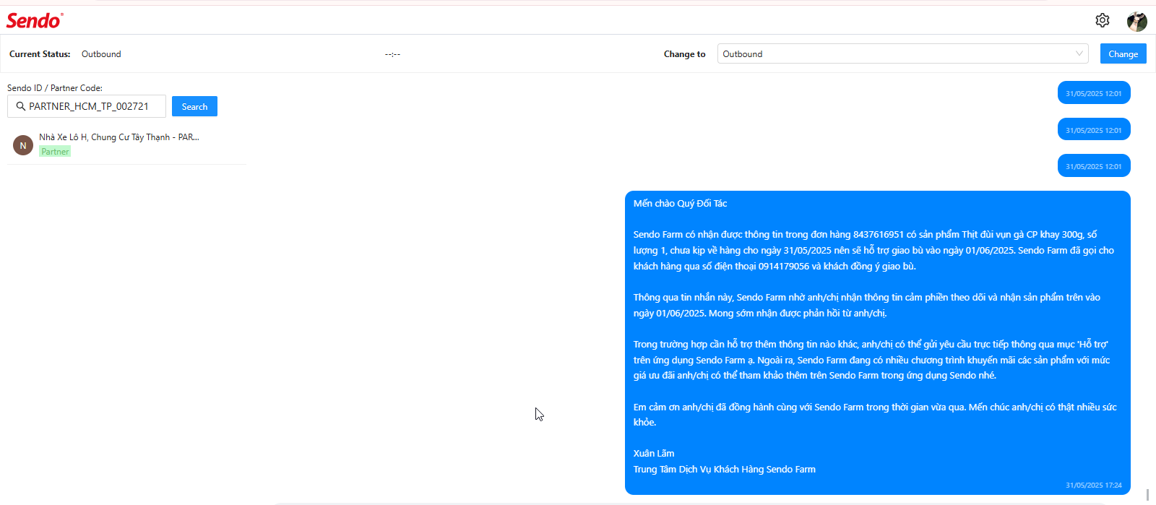Screen dimensions: 1156x505
Task: Click the --:-- timer display
Action: pyautogui.click(x=392, y=54)
